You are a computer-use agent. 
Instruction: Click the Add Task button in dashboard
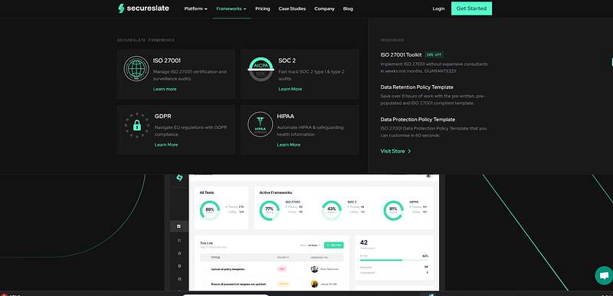coord(334,245)
